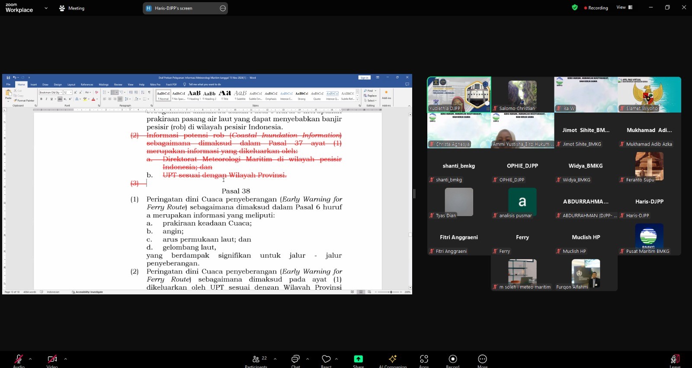
Task: Open the Chat panel
Action: pos(295,359)
